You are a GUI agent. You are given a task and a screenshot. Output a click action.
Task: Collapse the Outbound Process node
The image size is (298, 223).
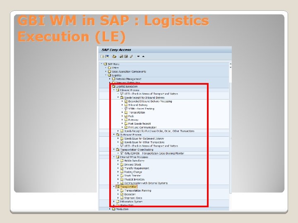pyautogui.click(x=114, y=135)
